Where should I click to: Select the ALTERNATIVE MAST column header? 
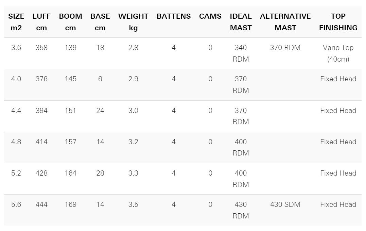[x=285, y=22]
